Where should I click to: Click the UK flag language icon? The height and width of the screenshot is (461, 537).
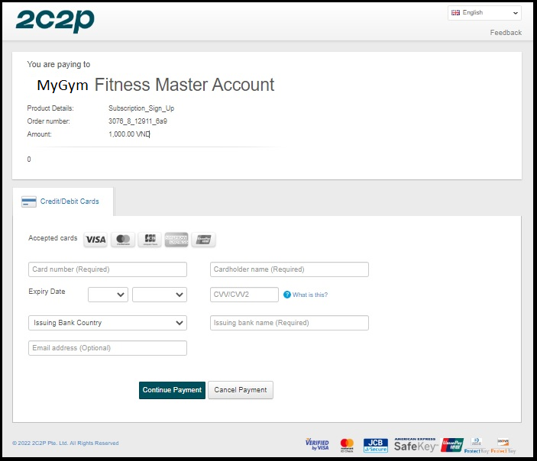455,13
